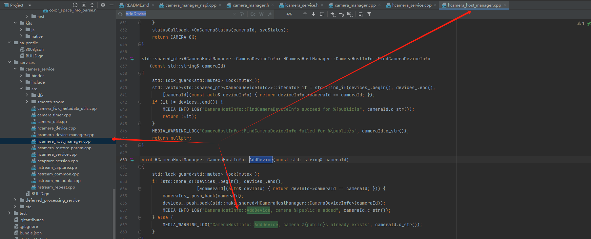Viewport: 591px width, 239px height.
Task: Open find results in new window icon
Action: click(x=322, y=14)
